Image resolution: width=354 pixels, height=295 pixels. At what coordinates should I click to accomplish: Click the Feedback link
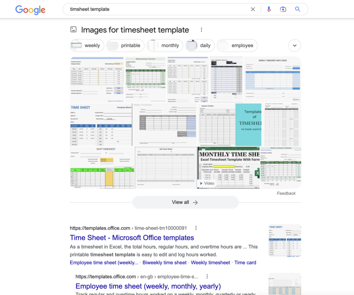(286, 193)
